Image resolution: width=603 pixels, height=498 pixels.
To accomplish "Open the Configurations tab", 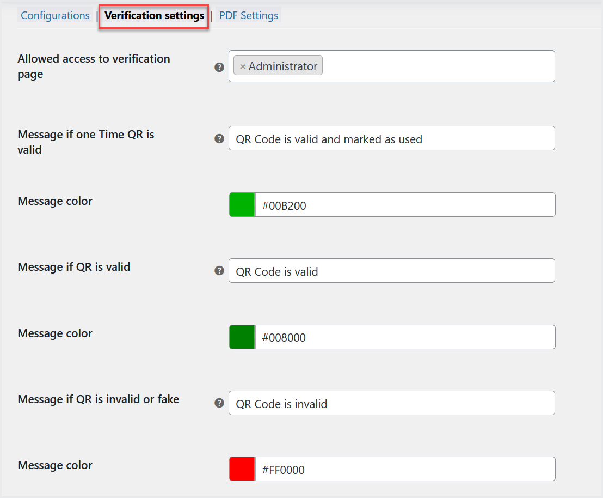I will coord(55,15).
